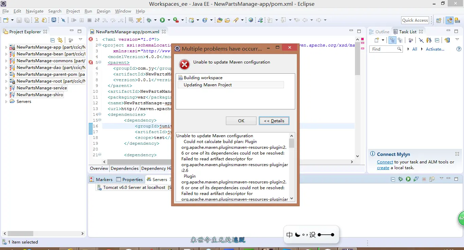This screenshot has width=464, height=250.
Task: Click the Find field in Task List
Action: tap(386, 49)
